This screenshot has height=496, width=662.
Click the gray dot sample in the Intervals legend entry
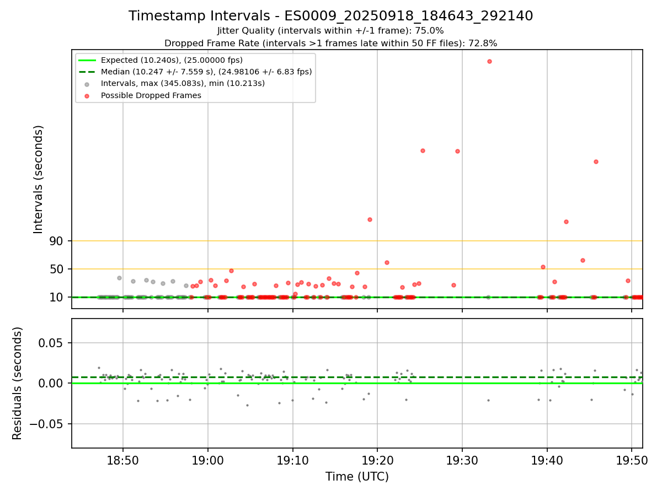point(87,84)
